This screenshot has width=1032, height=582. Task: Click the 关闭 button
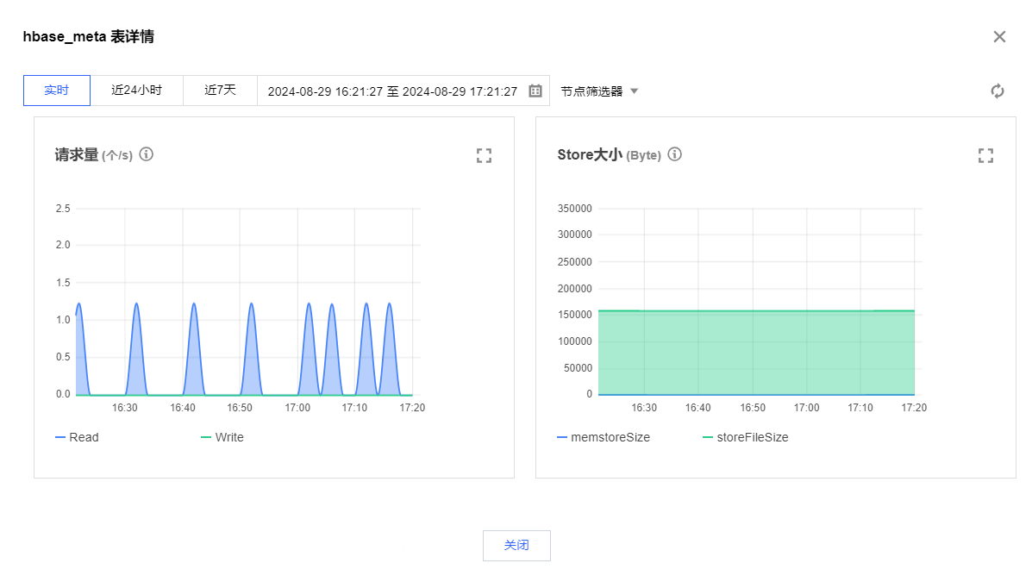(x=516, y=546)
